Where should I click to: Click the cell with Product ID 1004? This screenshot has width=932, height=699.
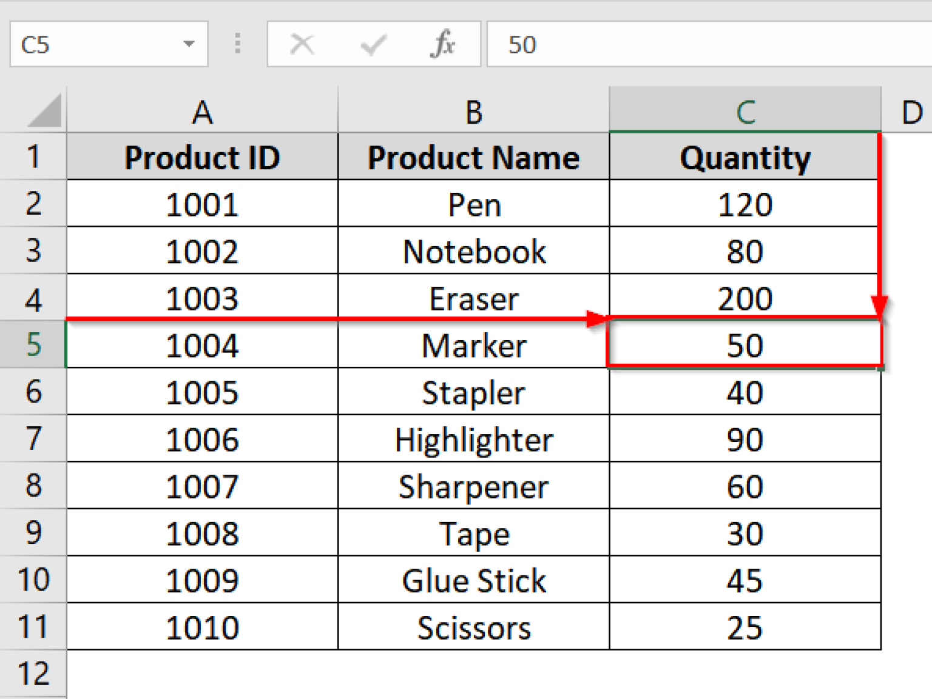coord(201,346)
